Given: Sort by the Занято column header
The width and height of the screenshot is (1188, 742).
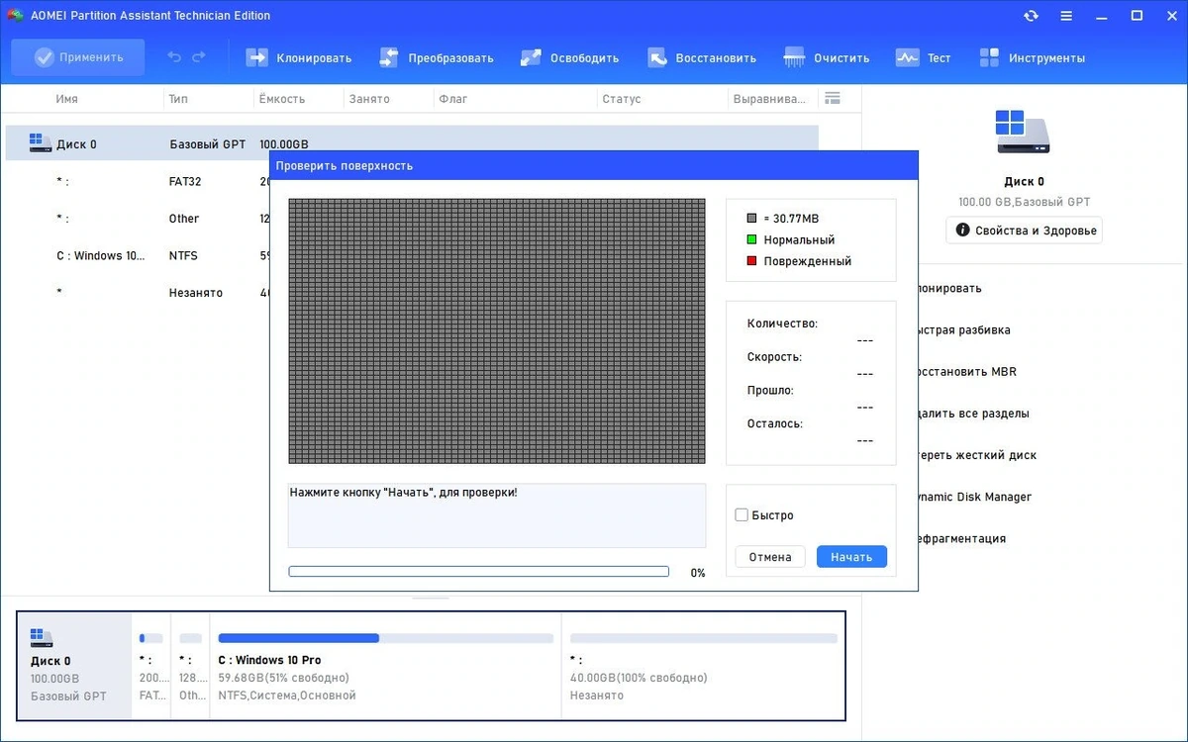Looking at the screenshot, I should (368, 99).
